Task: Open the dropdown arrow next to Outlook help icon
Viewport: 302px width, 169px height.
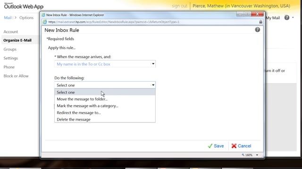Action: (293, 18)
